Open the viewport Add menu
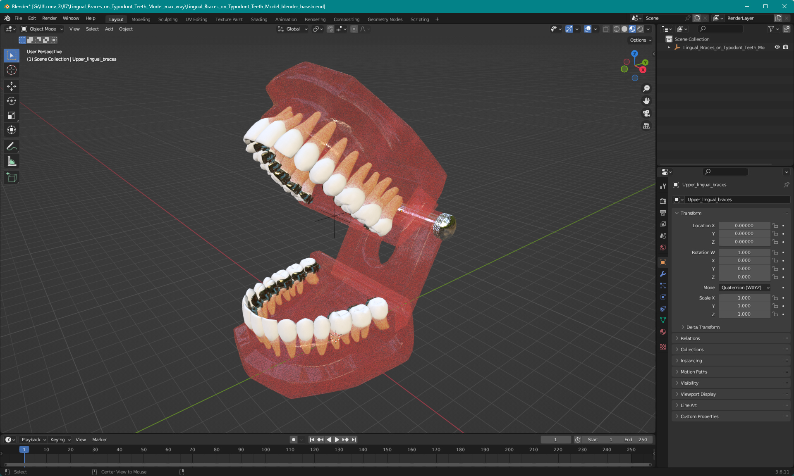Screen dimensions: 794x476 coord(109,29)
